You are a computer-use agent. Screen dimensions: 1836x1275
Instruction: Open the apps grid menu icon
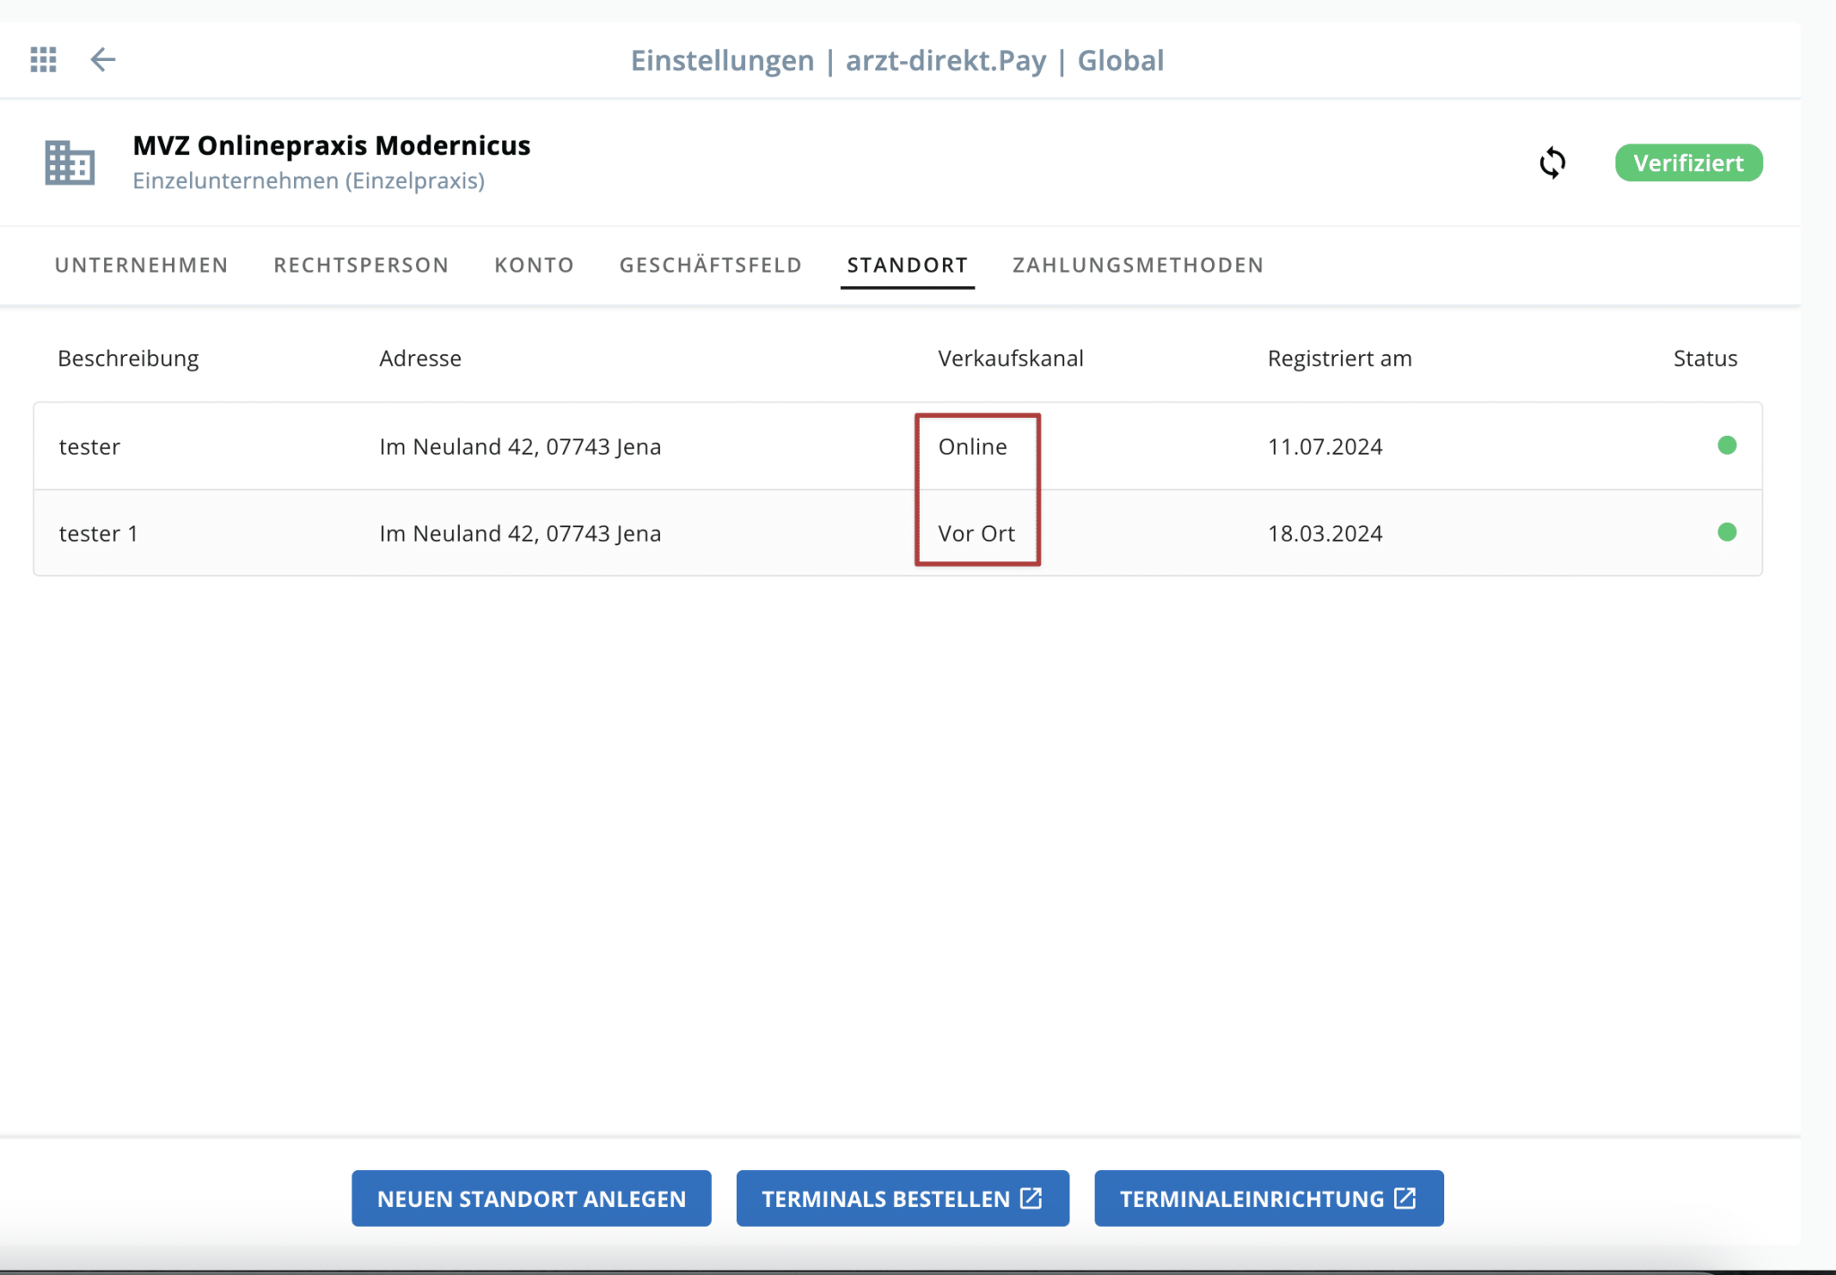coord(43,59)
